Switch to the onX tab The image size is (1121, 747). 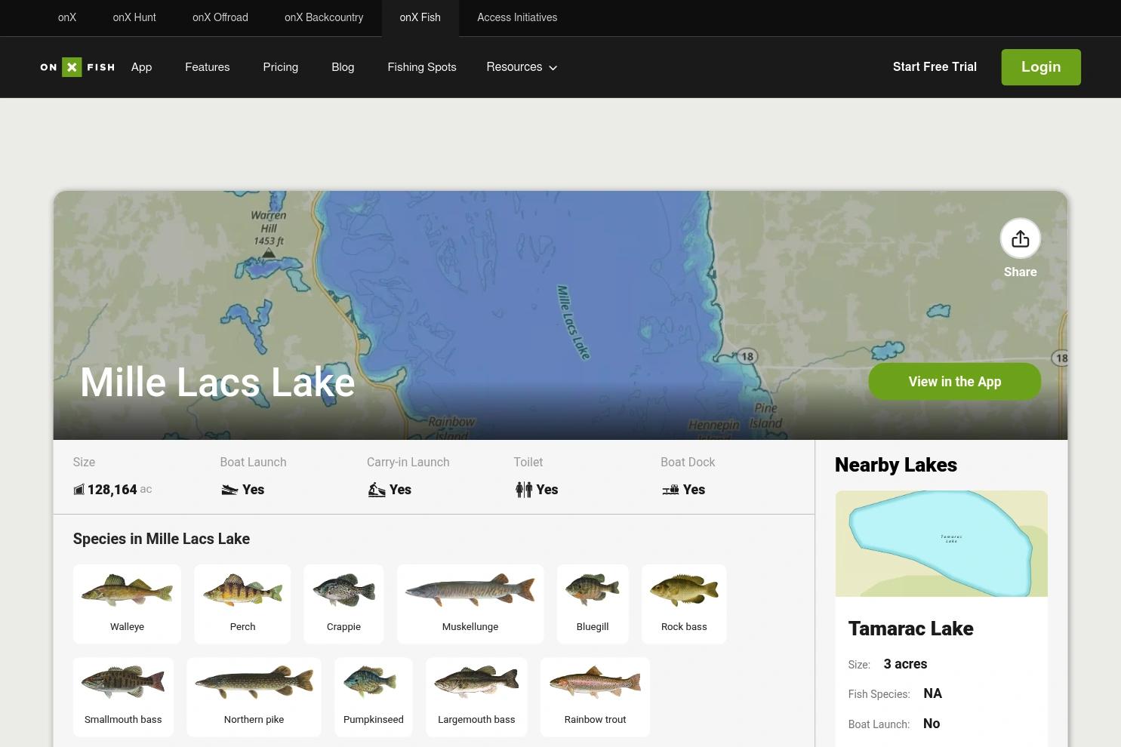click(x=67, y=17)
